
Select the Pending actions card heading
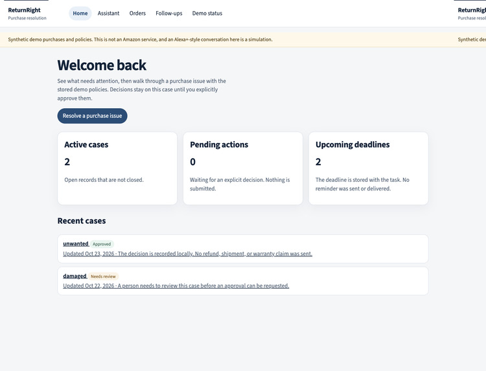pyautogui.click(x=219, y=144)
